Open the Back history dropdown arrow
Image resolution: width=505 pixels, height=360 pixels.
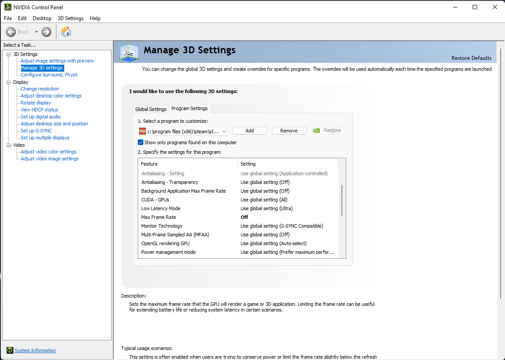36,31
